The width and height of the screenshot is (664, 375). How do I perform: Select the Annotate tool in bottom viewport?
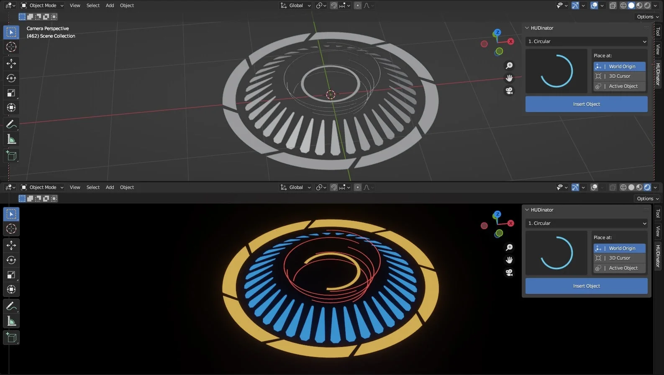[11, 306]
